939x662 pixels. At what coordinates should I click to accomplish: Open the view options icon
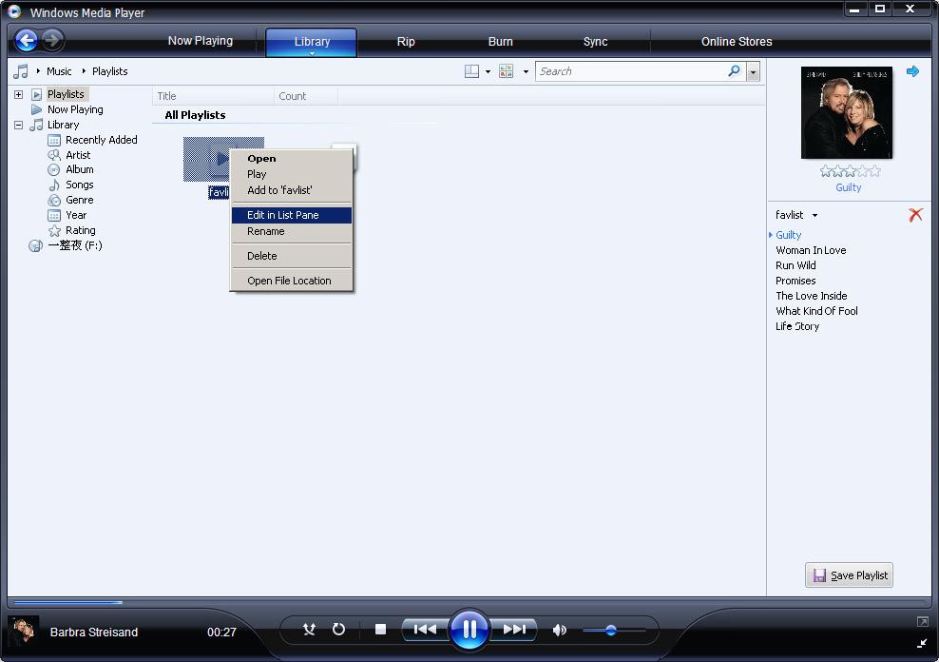point(506,71)
